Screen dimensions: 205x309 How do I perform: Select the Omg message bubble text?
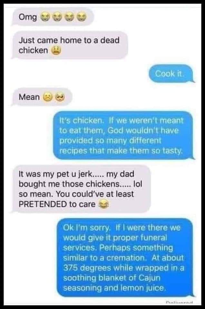pyautogui.click(x=28, y=17)
